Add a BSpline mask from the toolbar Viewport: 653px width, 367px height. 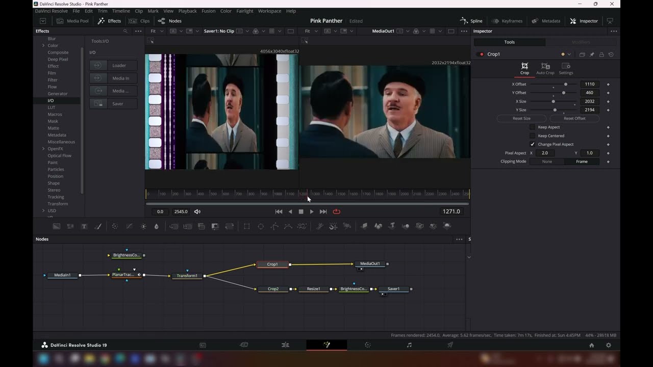click(288, 226)
